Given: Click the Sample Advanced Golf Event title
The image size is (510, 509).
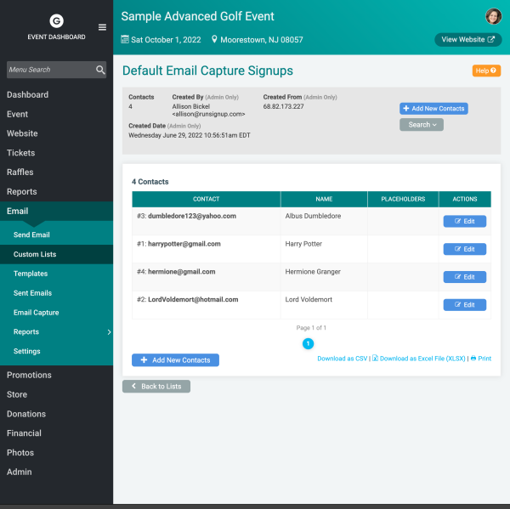Looking at the screenshot, I should pyautogui.click(x=197, y=16).
